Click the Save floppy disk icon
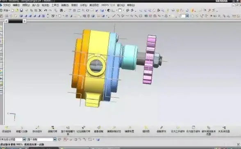241x149 pixels. [21, 10]
